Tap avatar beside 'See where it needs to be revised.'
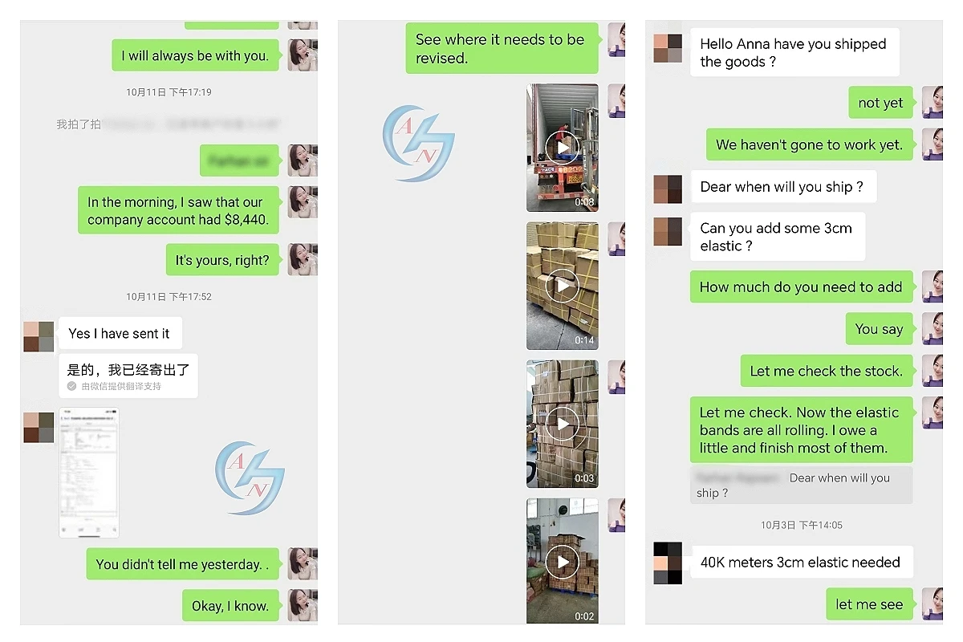This screenshot has height=642, width=963. point(616,40)
